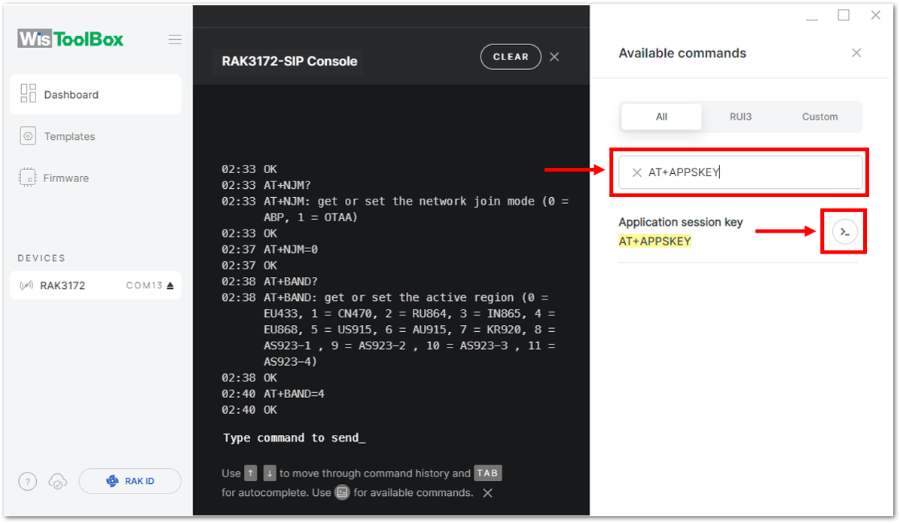Switch to the Custom commands tab

(x=819, y=117)
